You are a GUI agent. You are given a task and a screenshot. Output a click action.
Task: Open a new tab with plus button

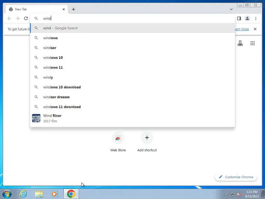(x=73, y=9)
